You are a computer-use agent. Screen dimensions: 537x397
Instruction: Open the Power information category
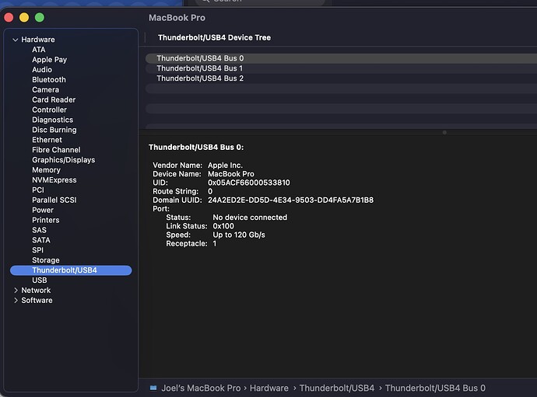[43, 210]
